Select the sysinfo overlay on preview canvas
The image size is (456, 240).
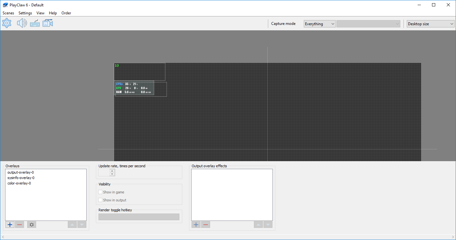[135, 88]
